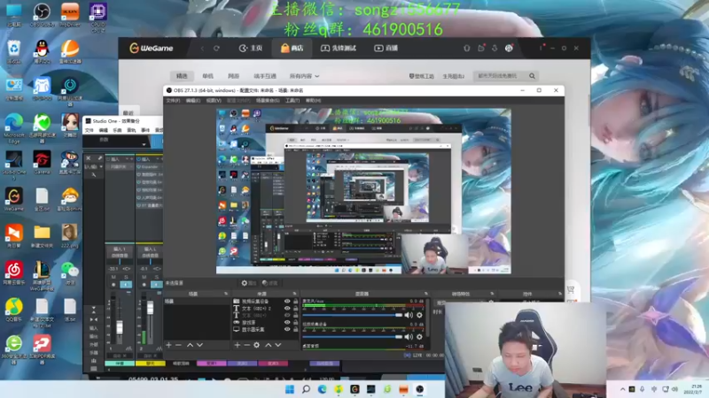Lock the display capture source
The width and height of the screenshot is (709, 398).
click(296, 329)
